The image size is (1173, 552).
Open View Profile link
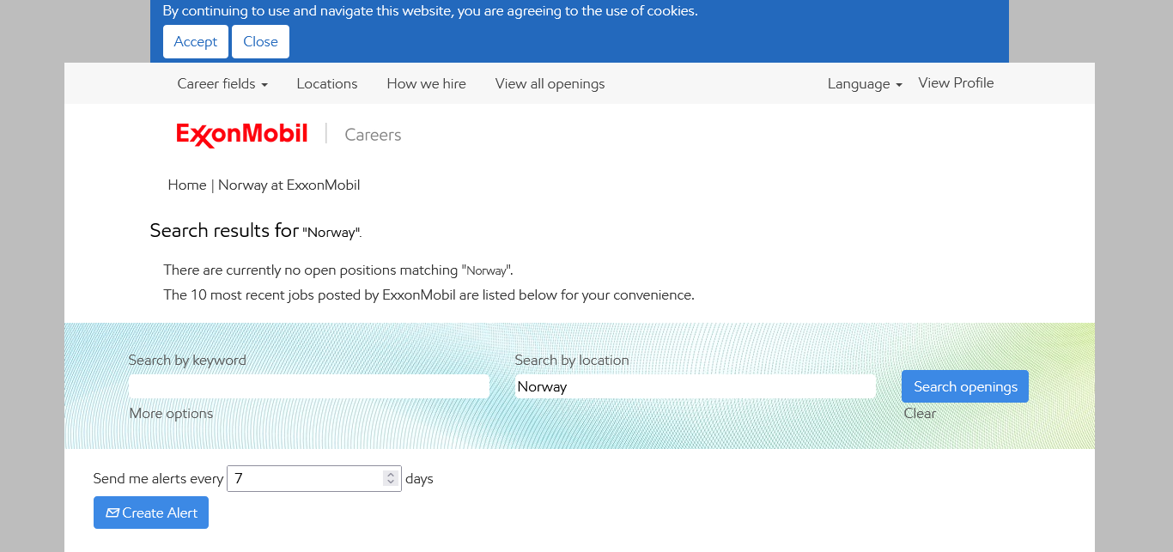(956, 83)
